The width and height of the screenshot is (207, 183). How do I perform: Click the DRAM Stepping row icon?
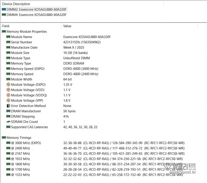pyautogui.click(x=8, y=116)
